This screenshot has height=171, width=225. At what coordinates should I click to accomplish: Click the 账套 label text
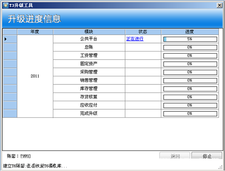(12, 156)
